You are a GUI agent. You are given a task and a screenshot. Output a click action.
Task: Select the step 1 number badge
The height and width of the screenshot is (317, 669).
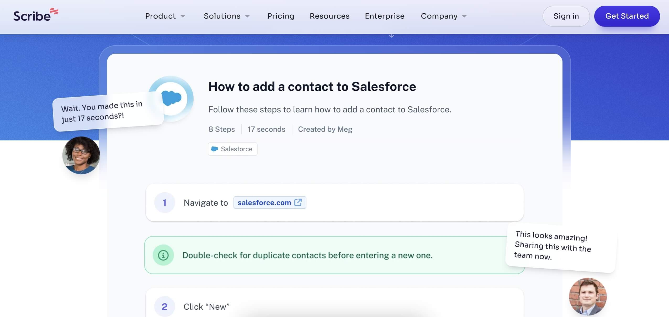click(x=164, y=202)
